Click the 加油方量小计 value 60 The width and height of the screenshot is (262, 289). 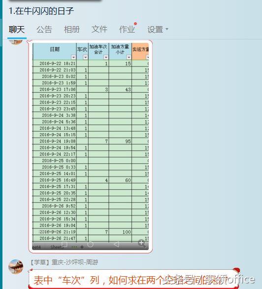point(120,180)
